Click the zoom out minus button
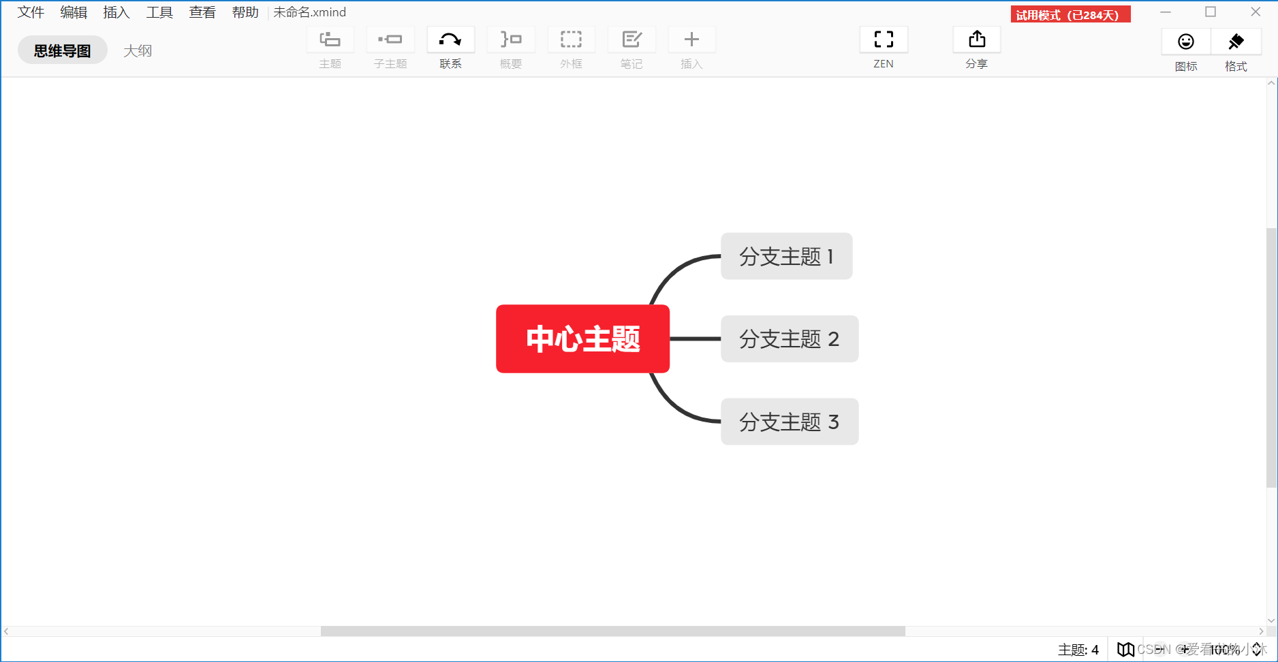Screen dimensions: 1278x662 pos(1159,650)
